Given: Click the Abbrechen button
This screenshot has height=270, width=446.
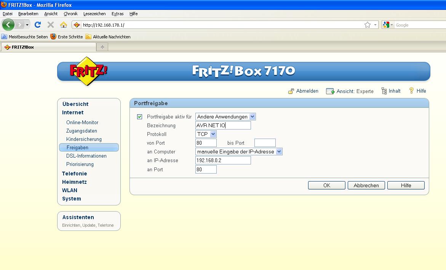Looking at the screenshot, I should click(x=366, y=185).
